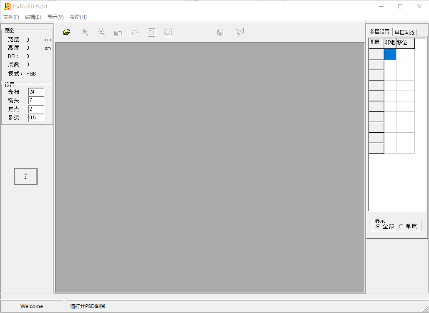
Task: Click the zoom out magnifier icon
Action: (101, 33)
